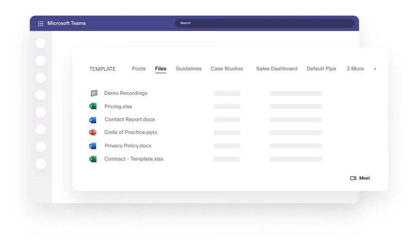The width and height of the screenshot is (418, 247).
Task: Click the Meet button label
Action: [365, 178]
